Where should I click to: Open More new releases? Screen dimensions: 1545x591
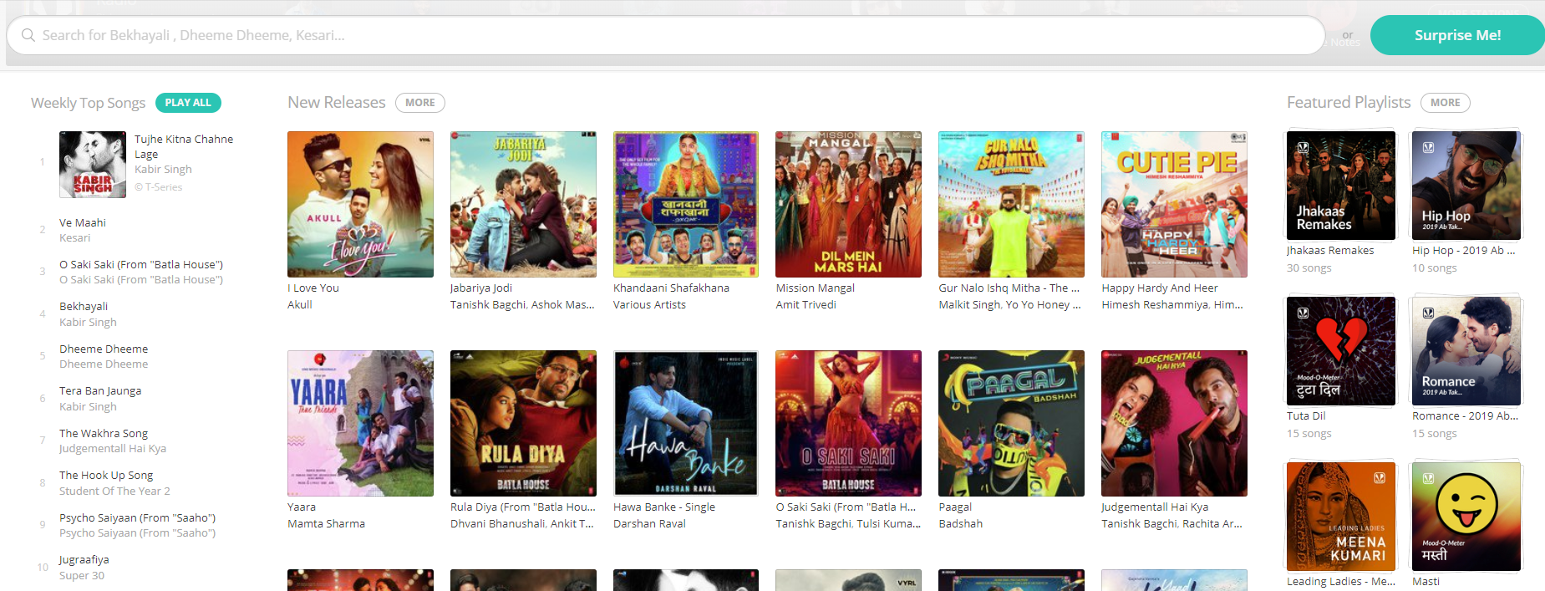420,103
